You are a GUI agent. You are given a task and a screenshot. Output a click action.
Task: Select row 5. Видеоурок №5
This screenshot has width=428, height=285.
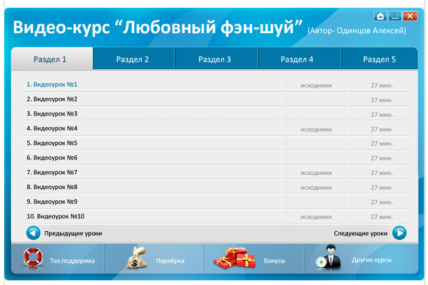[52, 143]
